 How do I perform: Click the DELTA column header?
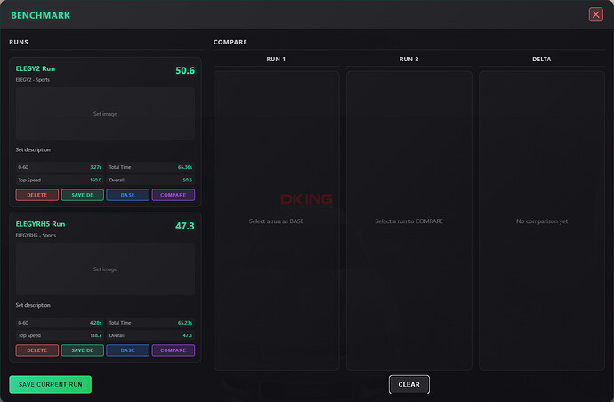(542, 59)
